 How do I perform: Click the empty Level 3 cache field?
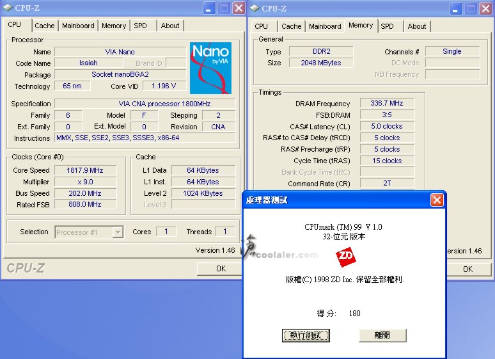point(203,205)
